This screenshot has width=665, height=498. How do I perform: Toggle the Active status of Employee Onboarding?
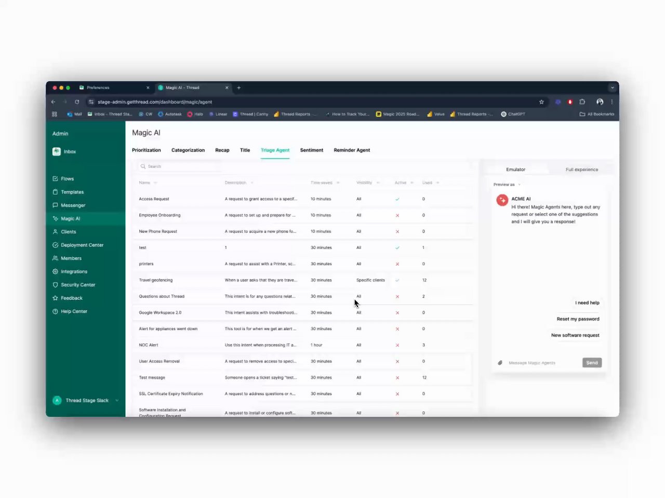(397, 215)
